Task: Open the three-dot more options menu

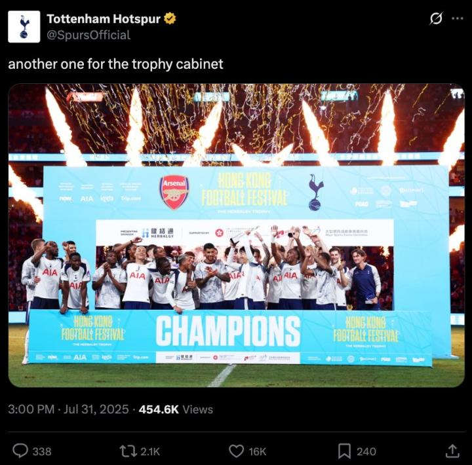Action: point(457,19)
